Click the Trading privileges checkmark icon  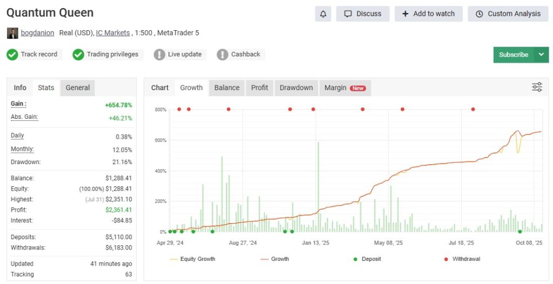point(78,55)
